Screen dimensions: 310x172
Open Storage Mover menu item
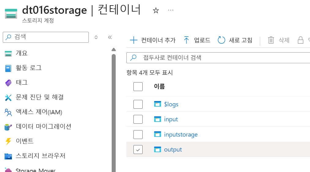pos(35,170)
